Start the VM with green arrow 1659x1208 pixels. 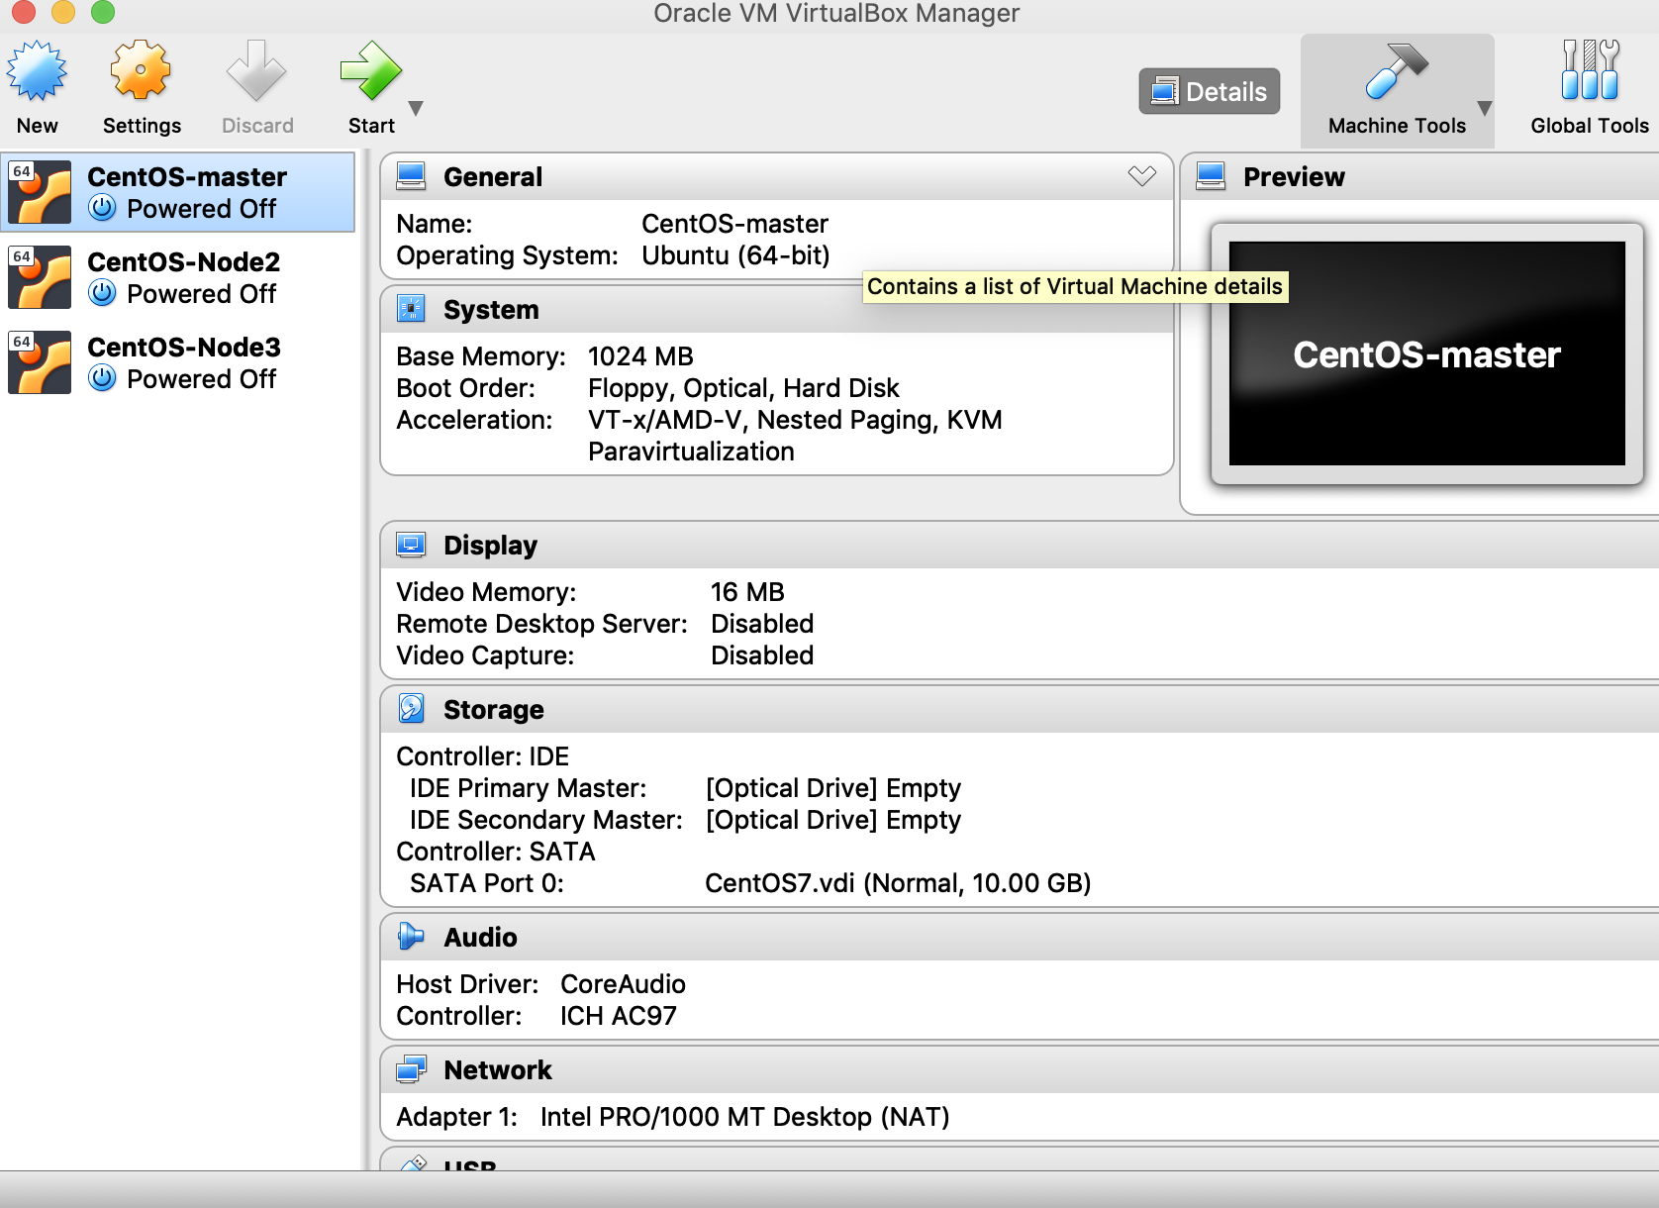click(x=371, y=71)
